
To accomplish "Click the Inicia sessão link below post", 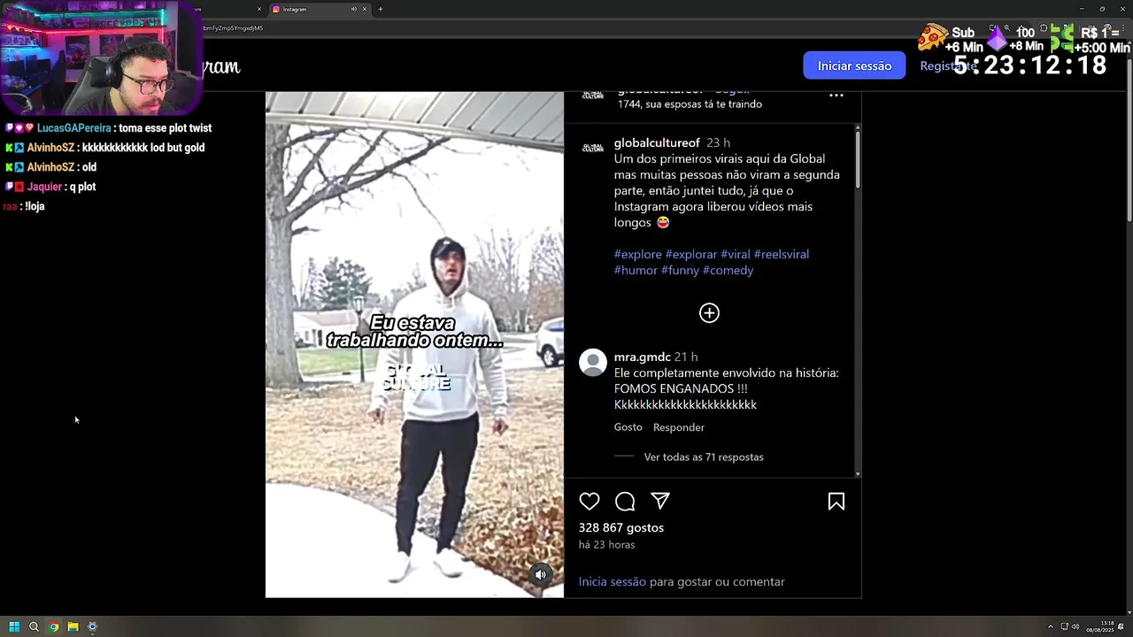I will point(613,581).
